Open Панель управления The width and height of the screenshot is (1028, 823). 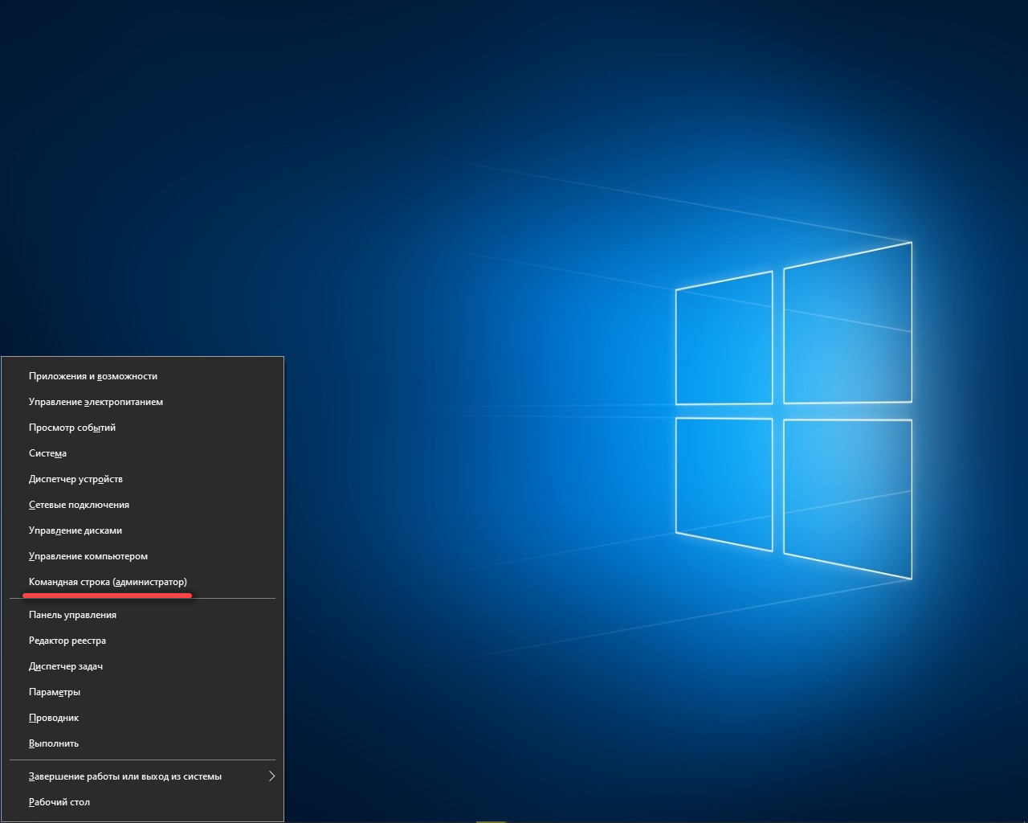click(x=142, y=615)
